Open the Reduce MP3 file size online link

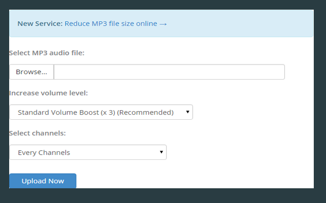coord(111,23)
